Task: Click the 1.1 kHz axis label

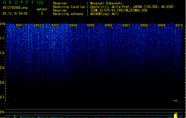Action: (2, 38)
